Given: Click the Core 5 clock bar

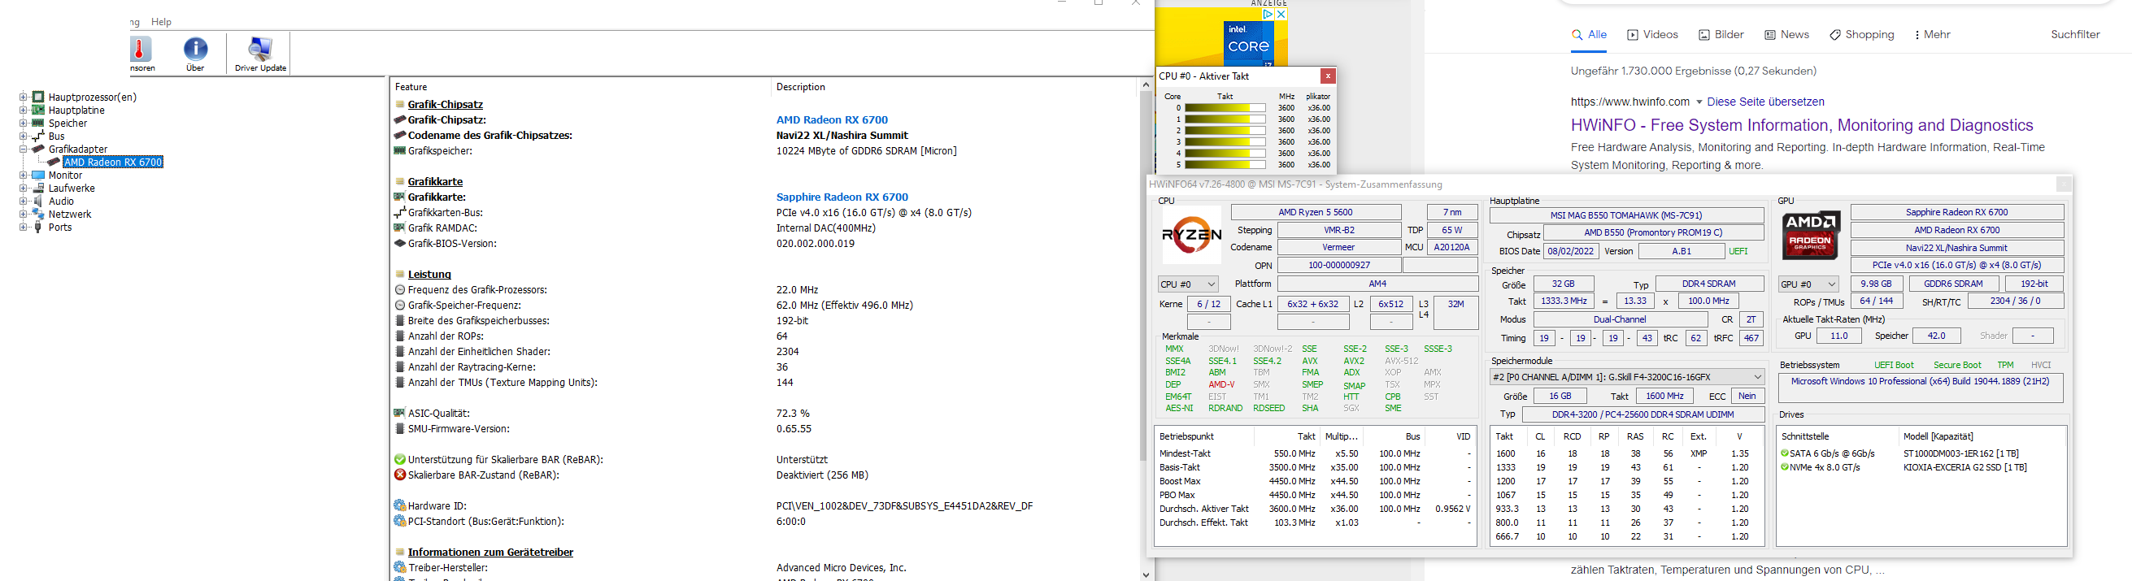Looking at the screenshot, I should pyautogui.click(x=1225, y=165).
